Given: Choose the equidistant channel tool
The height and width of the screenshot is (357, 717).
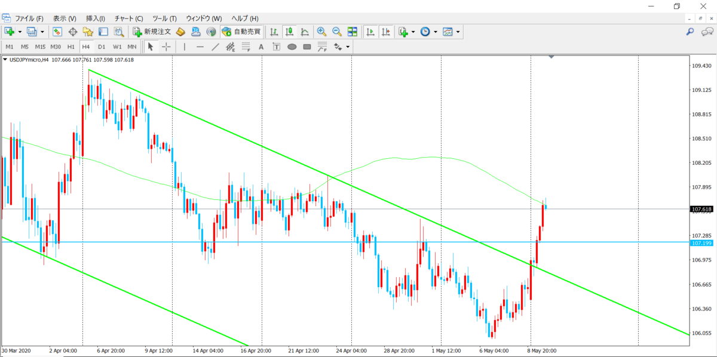Looking at the screenshot, I should pyautogui.click(x=230, y=47).
